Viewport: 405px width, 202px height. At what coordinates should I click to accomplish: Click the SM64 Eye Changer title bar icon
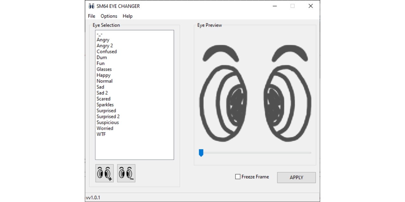pos(91,6)
